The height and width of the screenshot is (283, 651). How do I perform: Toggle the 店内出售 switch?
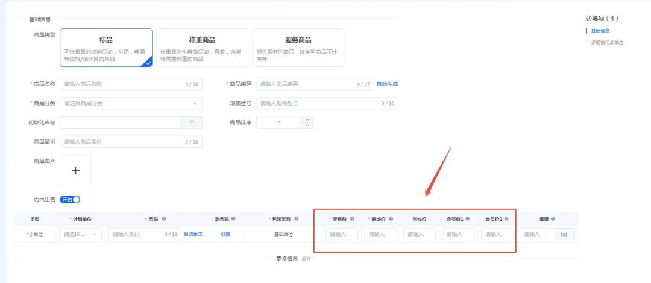click(70, 200)
